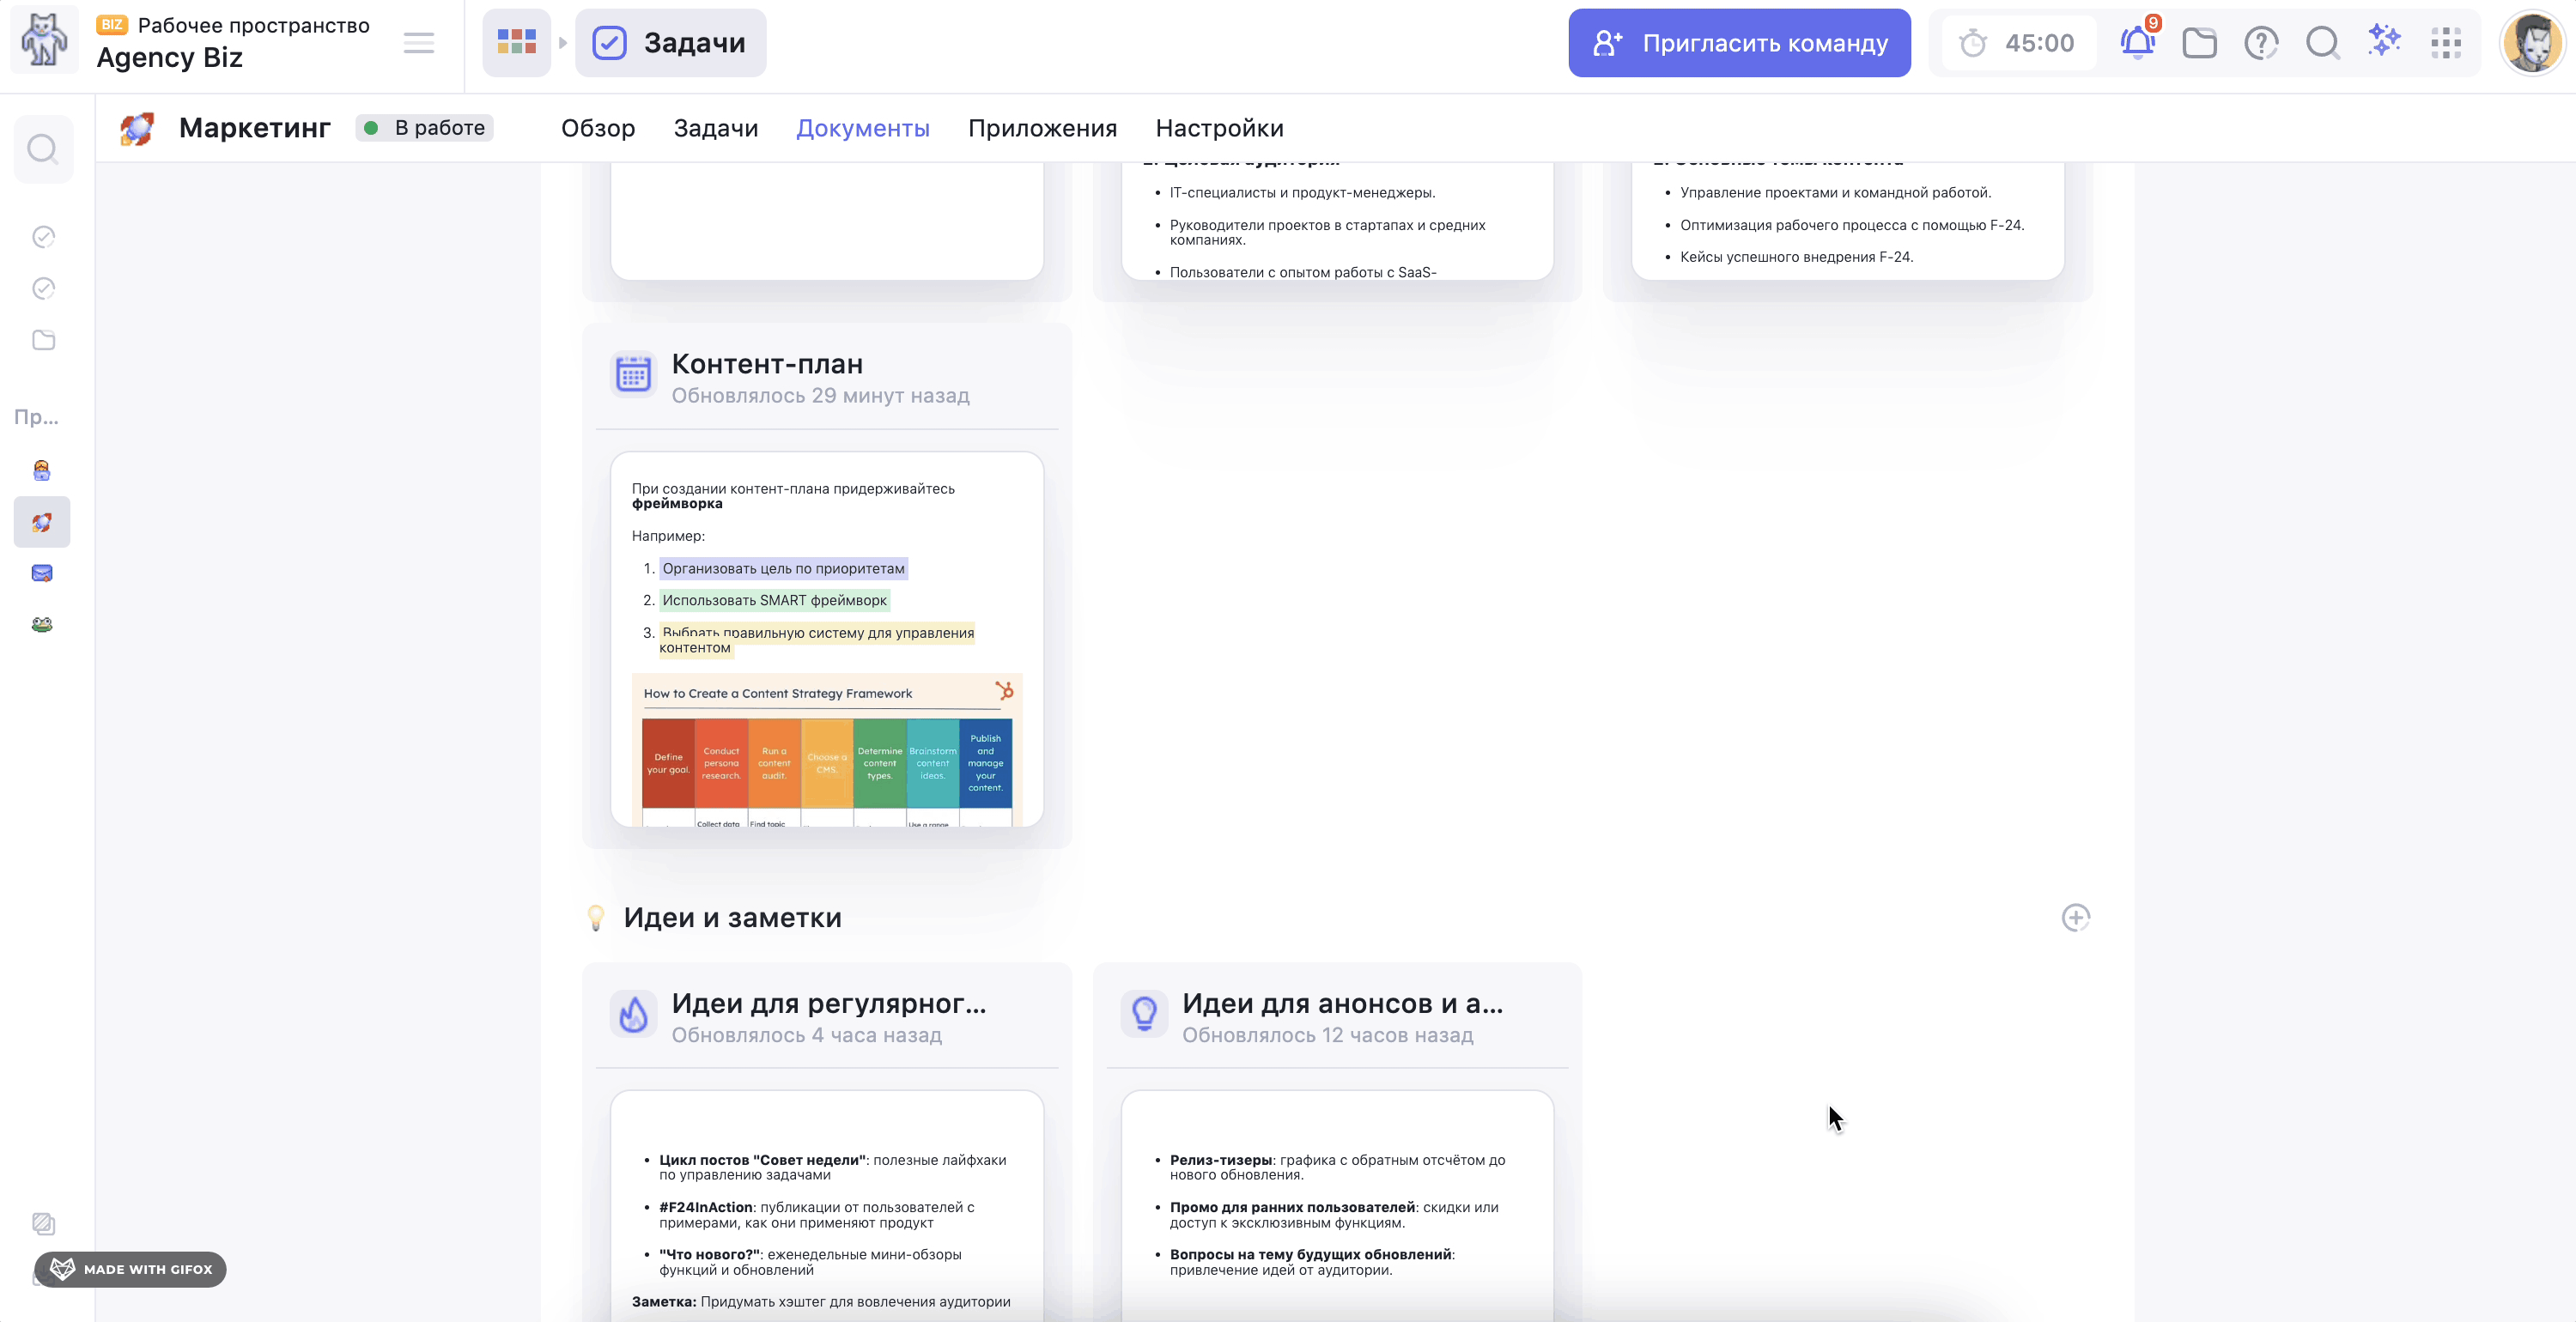Click the Маркетинг project title
This screenshot has width=2576, height=1322.
pyautogui.click(x=254, y=128)
